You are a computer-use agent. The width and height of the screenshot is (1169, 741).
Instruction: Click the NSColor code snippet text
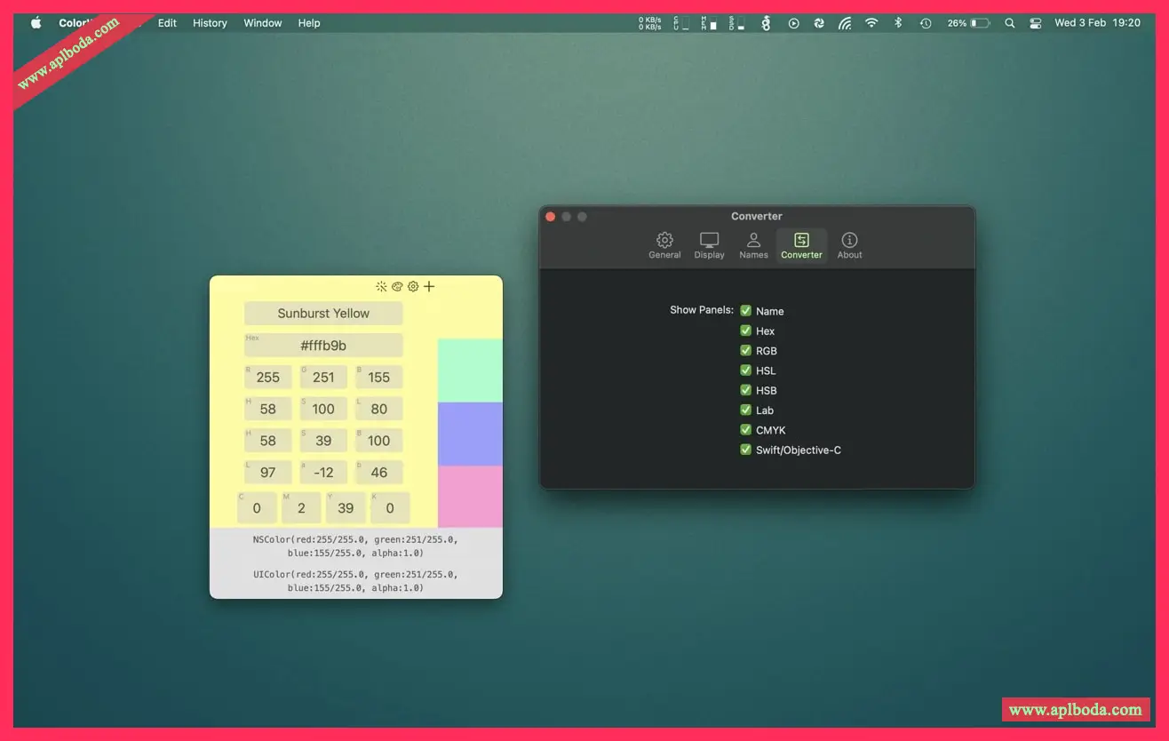pos(355,546)
